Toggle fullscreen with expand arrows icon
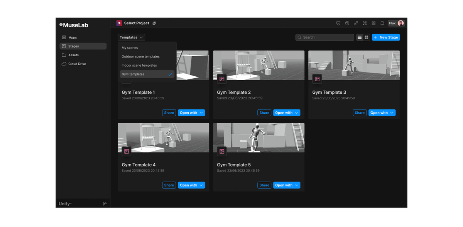This screenshot has height=227, width=463. (365, 23)
